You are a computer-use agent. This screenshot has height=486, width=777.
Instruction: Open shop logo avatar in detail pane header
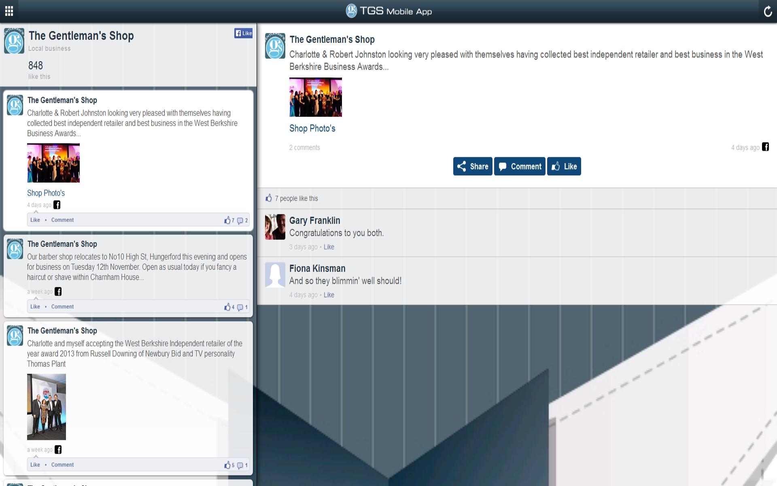[275, 46]
